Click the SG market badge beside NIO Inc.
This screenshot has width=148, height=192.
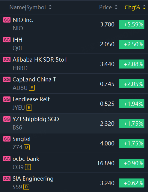pos(7,20)
